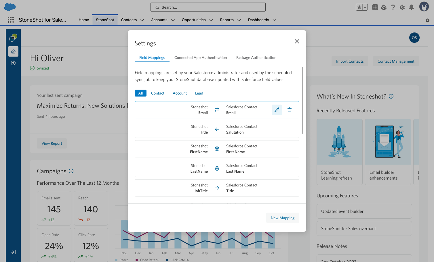Click the favorites star icon
Image resolution: width=434 pixels, height=262 pixels.
pos(359,7)
